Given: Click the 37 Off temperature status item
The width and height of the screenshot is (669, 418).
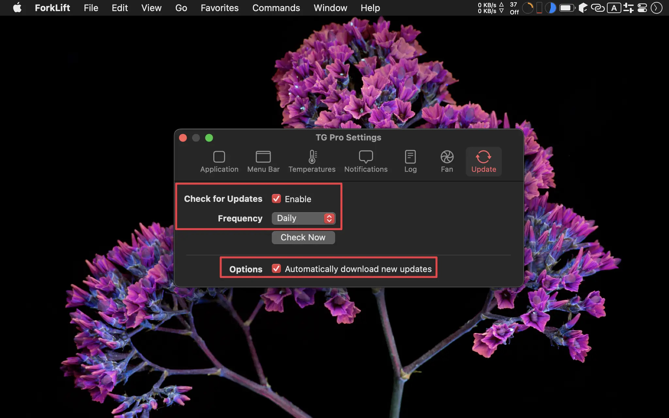Looking at the screenshot, I should [514, 8].
